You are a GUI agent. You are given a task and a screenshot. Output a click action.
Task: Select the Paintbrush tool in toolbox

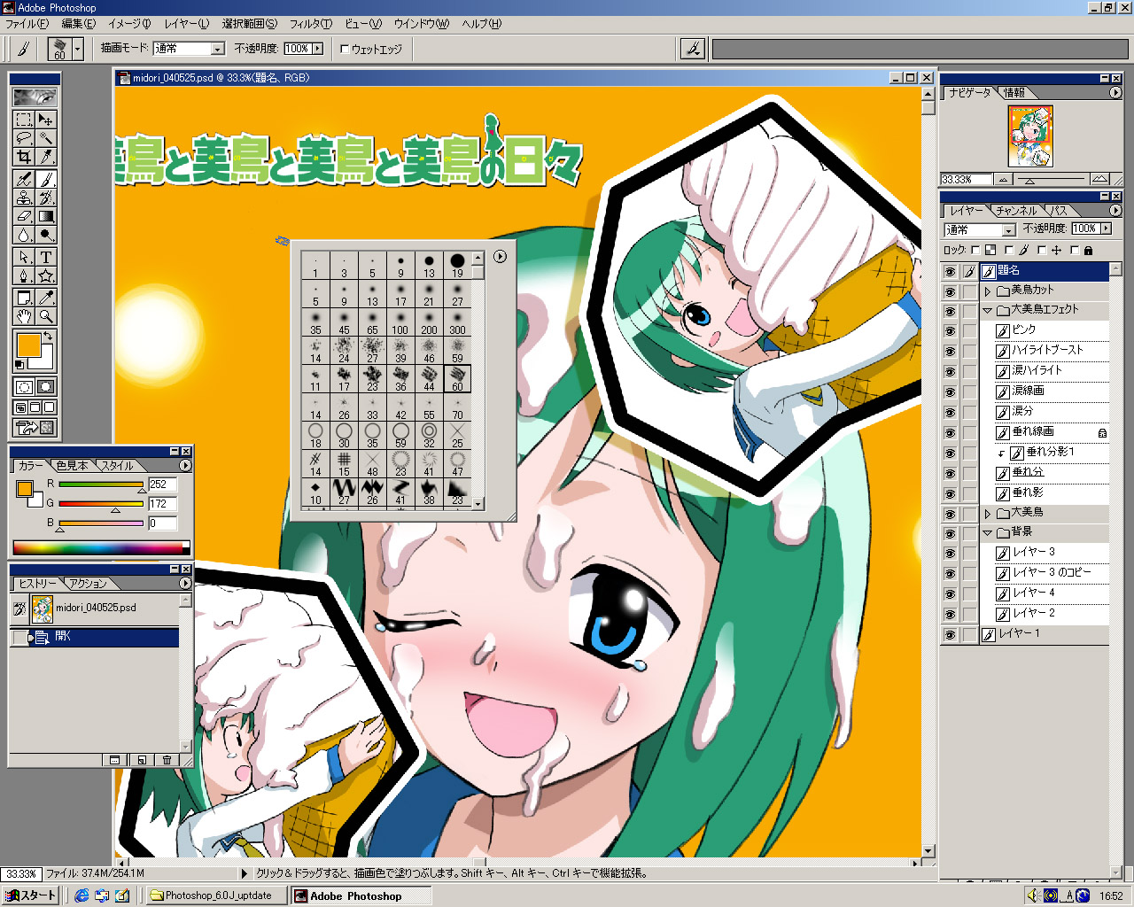(46, 179)
